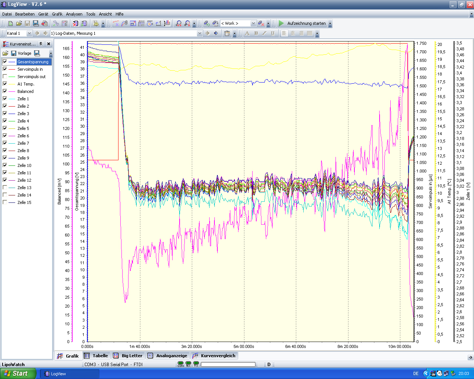Toggle the A1 Temp. curve checkbox
474x379 pixels.
[5, 84]
